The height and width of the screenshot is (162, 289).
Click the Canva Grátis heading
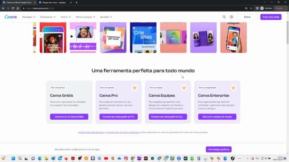[61, 95]
